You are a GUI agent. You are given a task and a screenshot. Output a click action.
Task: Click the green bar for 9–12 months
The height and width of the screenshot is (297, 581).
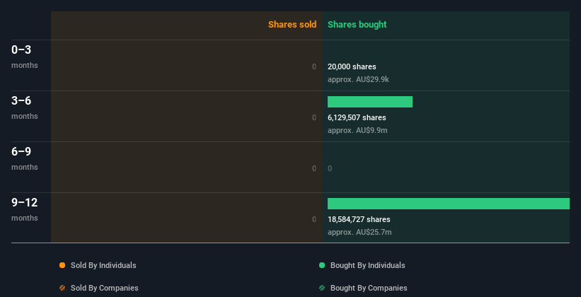click(449, 204)
